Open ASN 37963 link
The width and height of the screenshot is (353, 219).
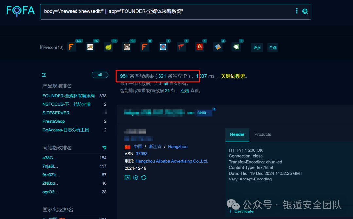(x=142, y=154)
